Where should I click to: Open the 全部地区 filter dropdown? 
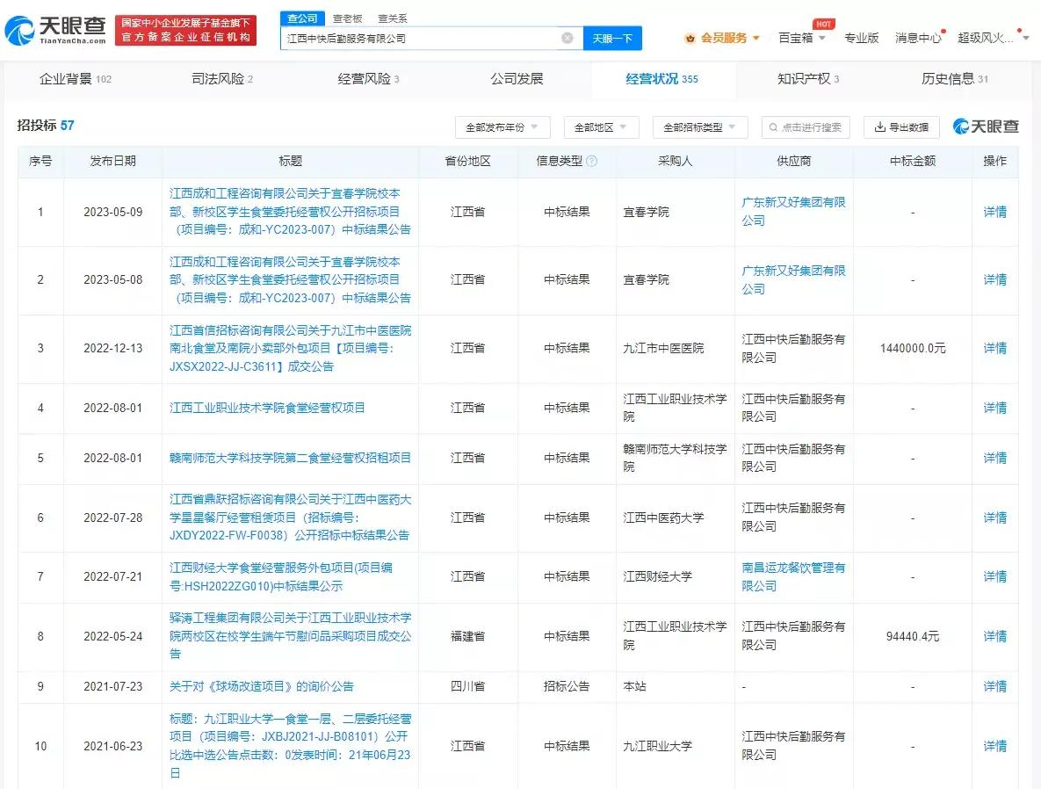(599, 127)
